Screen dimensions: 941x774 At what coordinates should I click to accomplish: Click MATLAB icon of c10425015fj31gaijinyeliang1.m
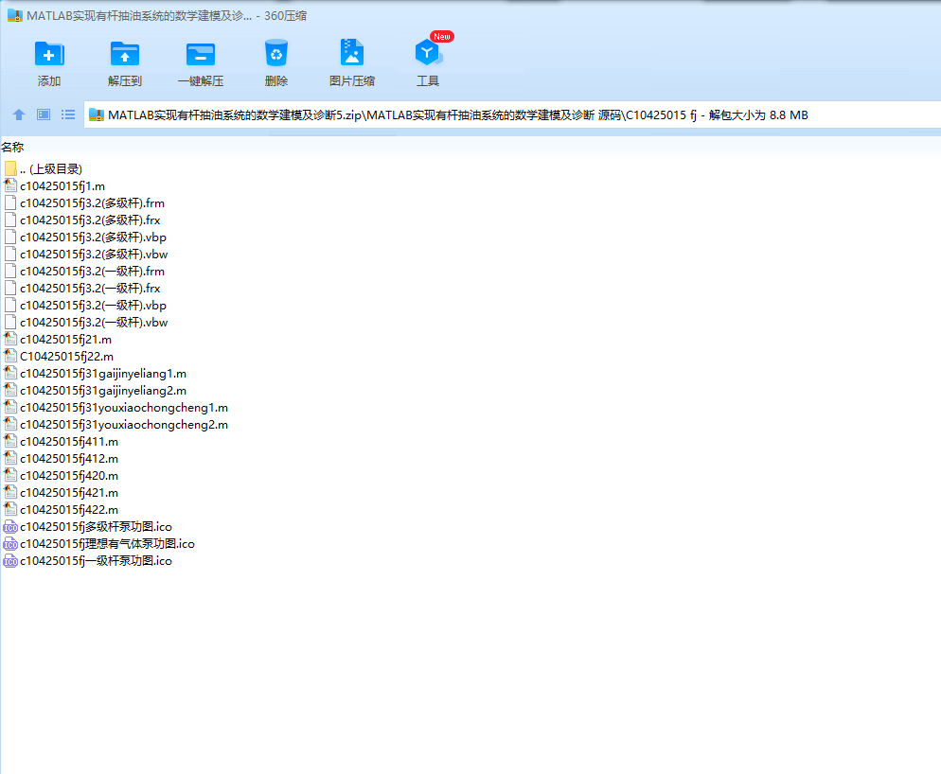pyautogui.click(x=10, y=373)
